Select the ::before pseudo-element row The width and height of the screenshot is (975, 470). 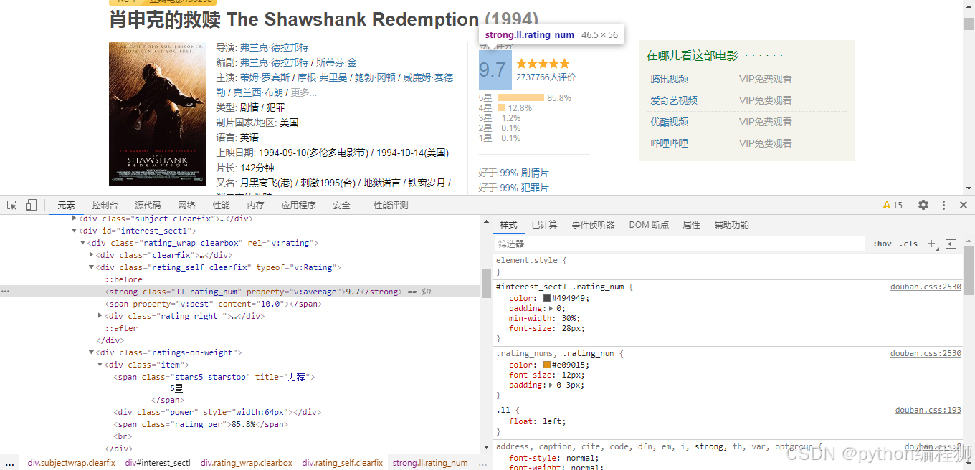coord(124,279)
